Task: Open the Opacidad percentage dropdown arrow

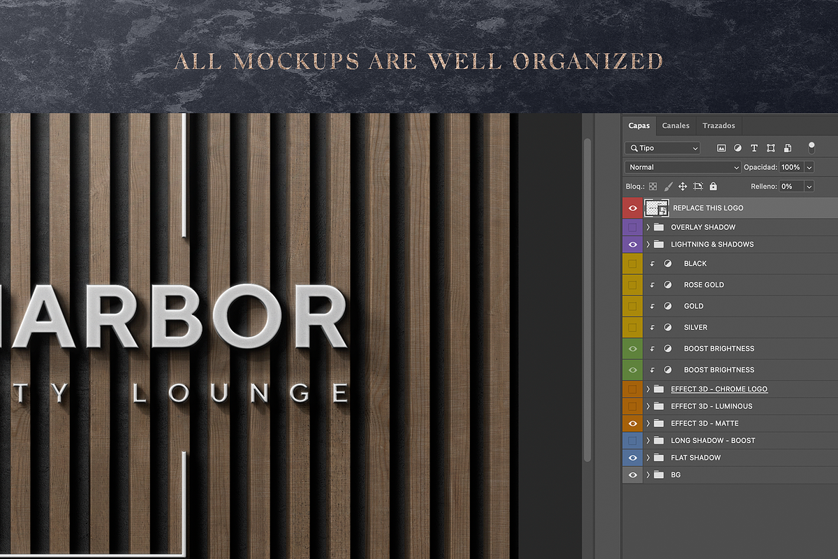Action: click(809, 168)
